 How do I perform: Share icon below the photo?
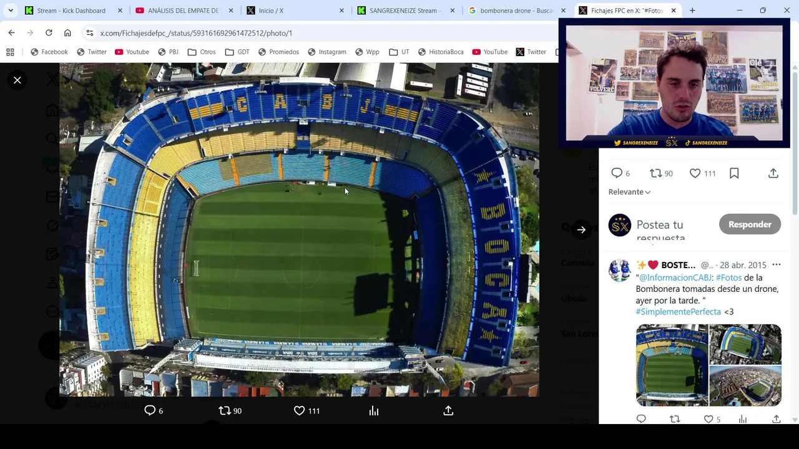coord(448,410)
